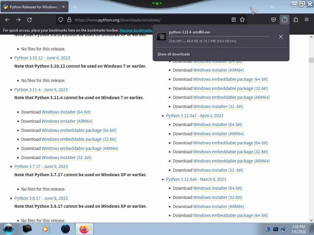The image size is (314, 235).
Task: Toggle reader view icon in address bar
Action: point(233,20)
